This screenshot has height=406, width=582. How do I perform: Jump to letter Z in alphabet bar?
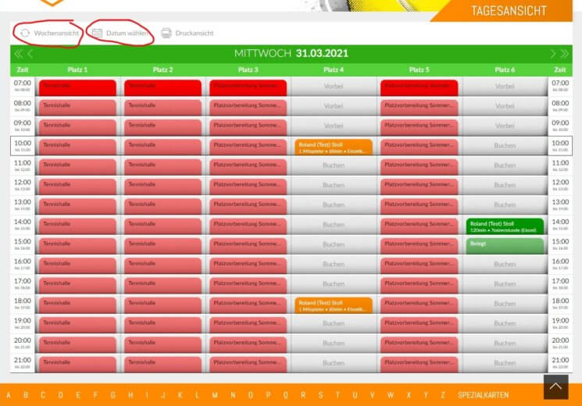443,395
